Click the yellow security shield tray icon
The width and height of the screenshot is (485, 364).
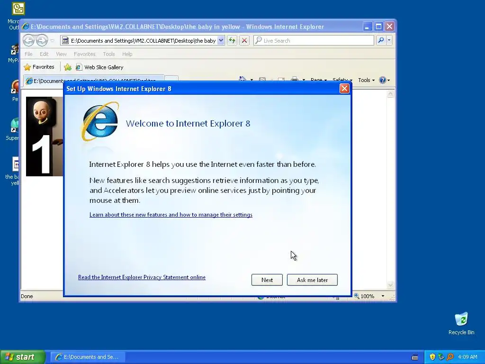click(x=432, y=357)
